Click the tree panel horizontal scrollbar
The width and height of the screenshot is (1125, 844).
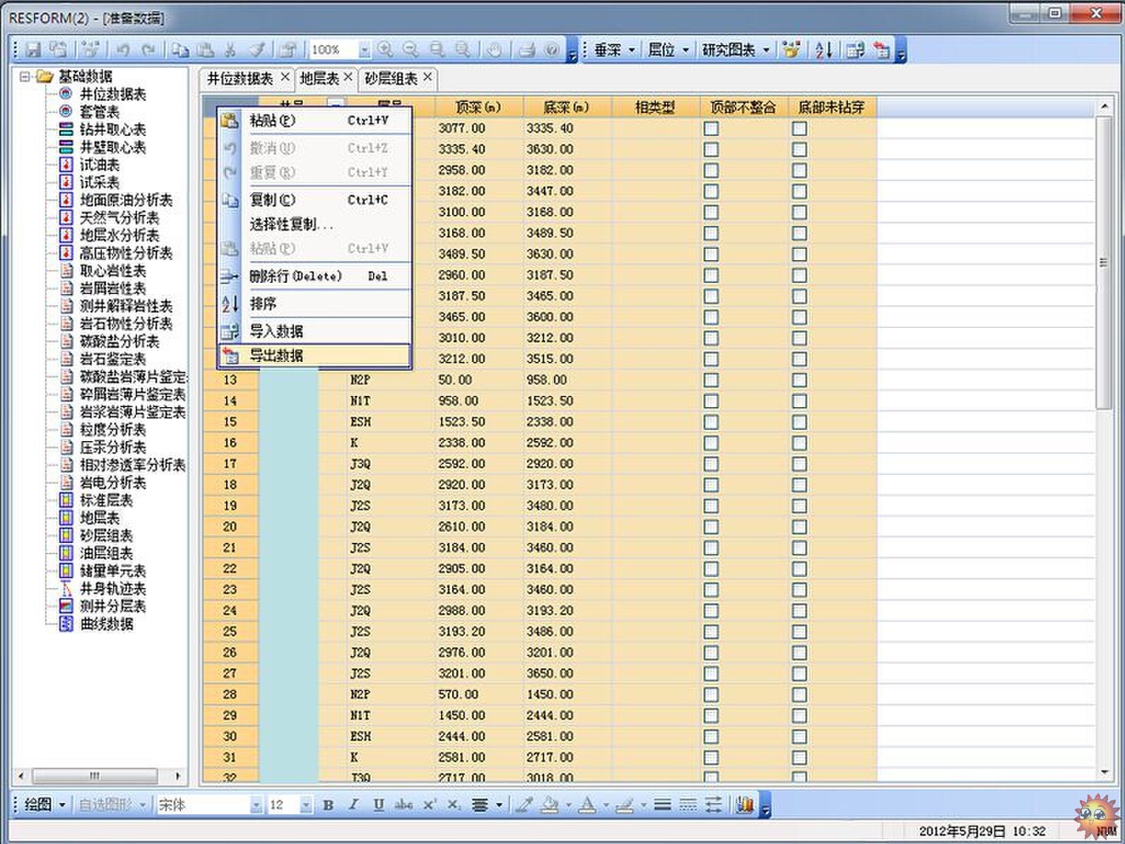[95, 775]
